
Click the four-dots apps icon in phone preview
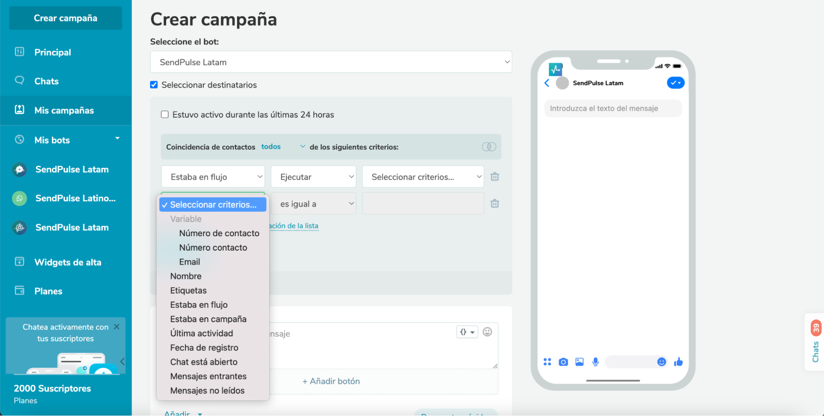pos(547,362)
